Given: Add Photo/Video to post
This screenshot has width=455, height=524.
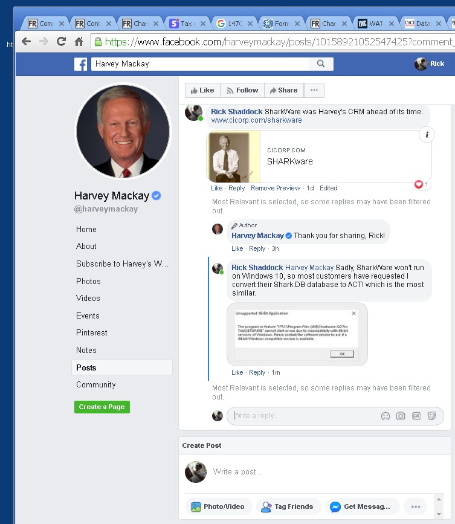Looking at the screenshot, I should coord(219,506).
